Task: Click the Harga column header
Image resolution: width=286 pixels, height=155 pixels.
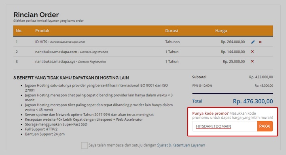Action: coord(221,31)
